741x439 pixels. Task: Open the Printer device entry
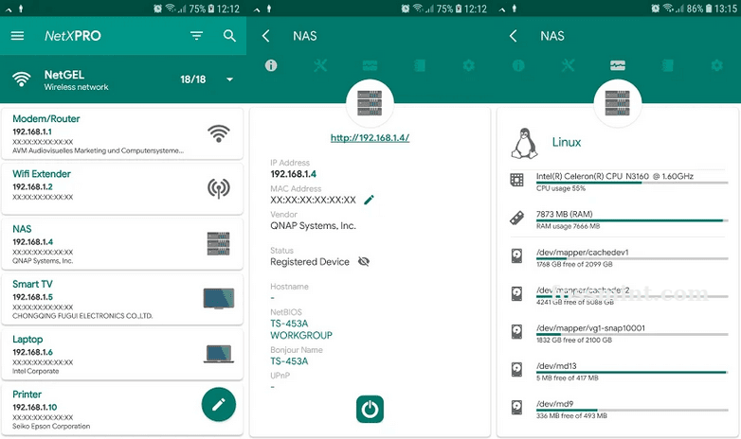click(122, 410)
